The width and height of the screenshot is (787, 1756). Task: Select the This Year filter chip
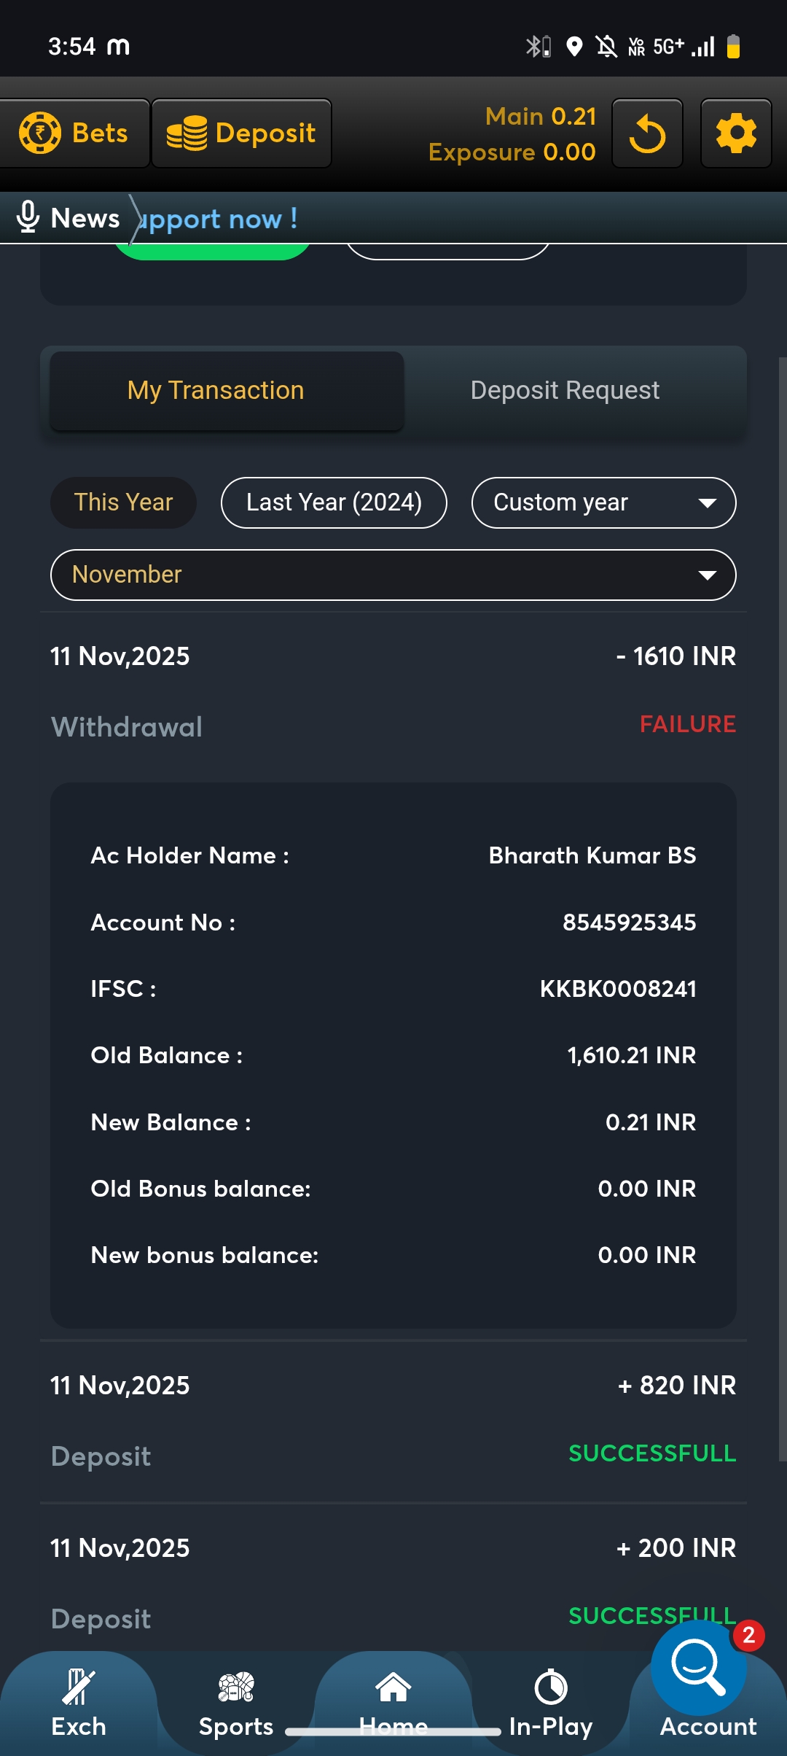tap(123, 502)
